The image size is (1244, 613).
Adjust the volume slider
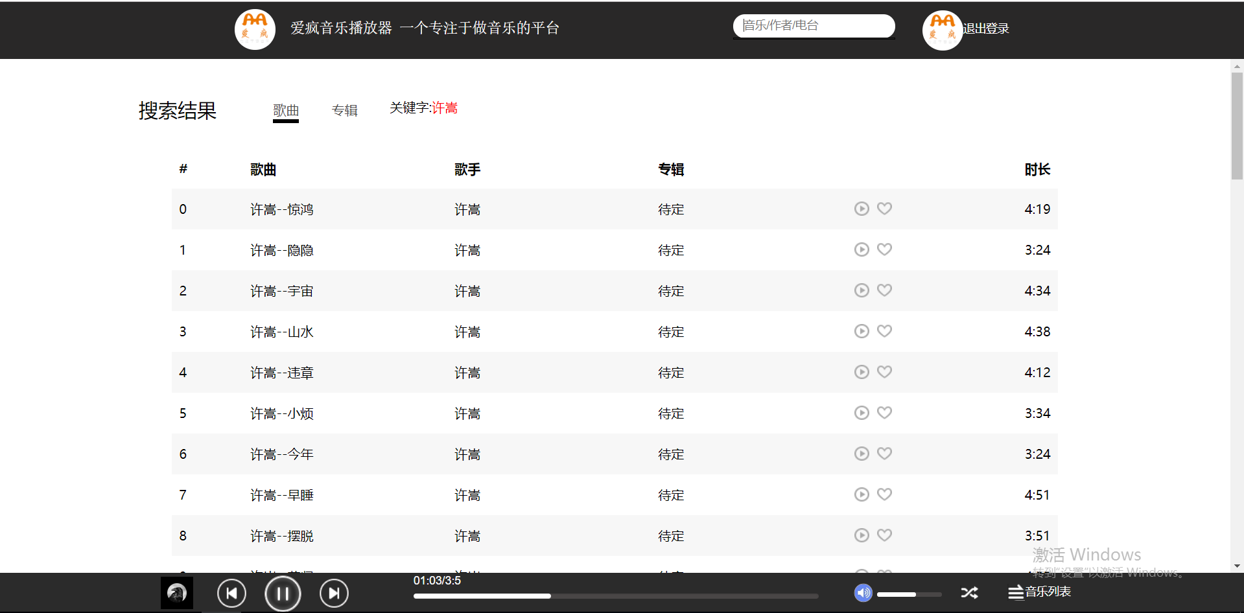tap(909, 594)
